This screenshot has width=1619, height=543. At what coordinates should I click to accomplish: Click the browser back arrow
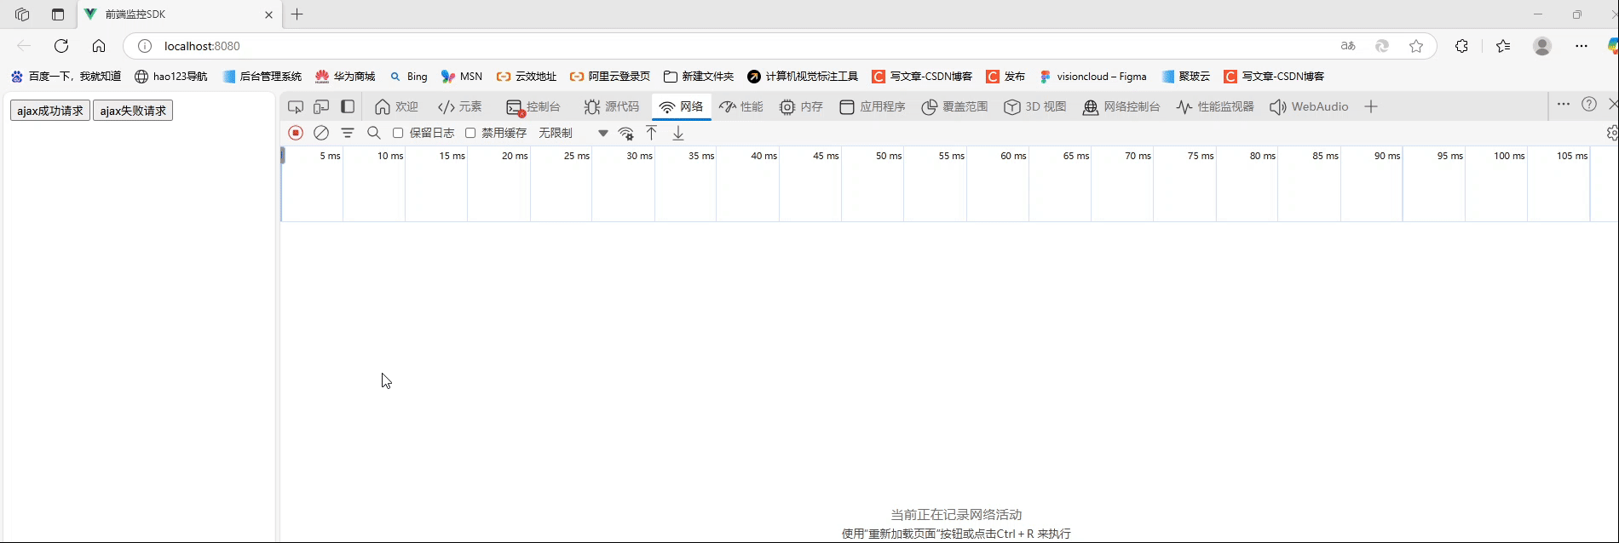[24, 46]
